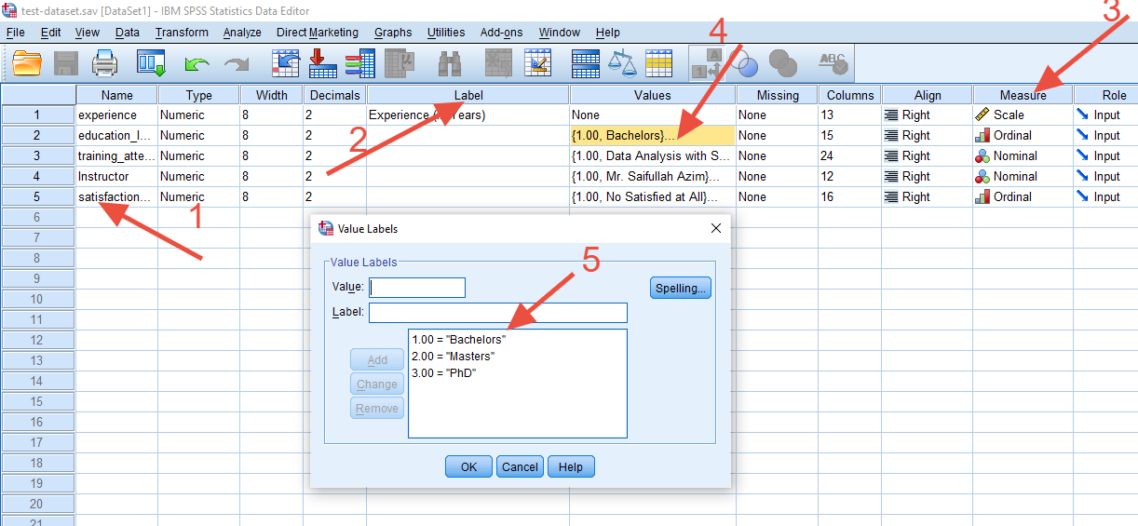Select row header number 3
This screenshot has width=1138, height=526.
click(38, 155)
